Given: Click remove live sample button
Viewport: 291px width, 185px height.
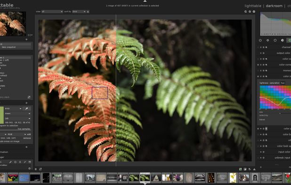Looking at the screenshot, I should pyautogui.click(x=27, y=138).
